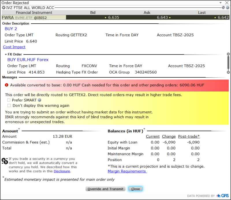The height and width of the screenshot is (200, 231).
Task: Click the red error icon in the message
Action: [7, 85]
